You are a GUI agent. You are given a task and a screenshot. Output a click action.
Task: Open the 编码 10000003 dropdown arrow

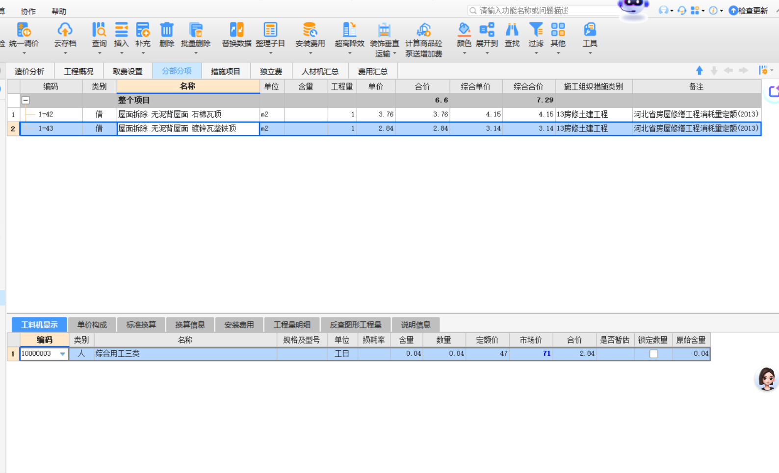[x=62, y=354]
